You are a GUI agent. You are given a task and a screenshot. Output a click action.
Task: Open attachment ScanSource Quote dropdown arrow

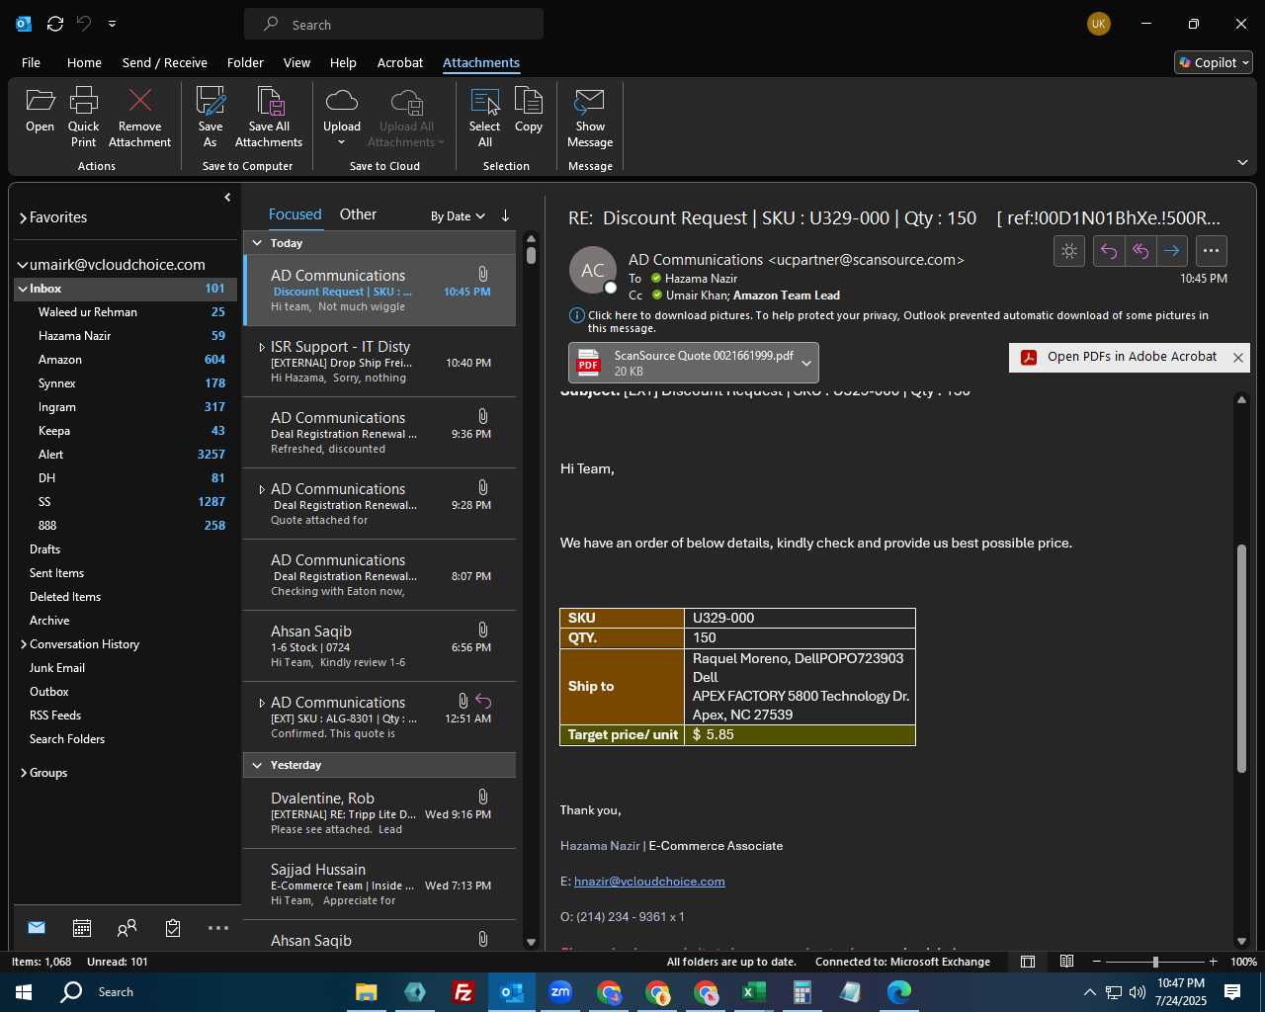coord(806,363)
